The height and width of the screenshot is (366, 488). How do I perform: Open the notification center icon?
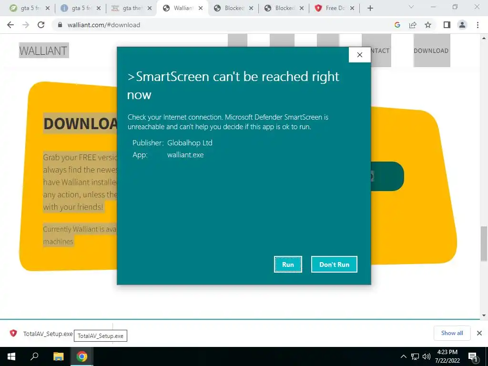(473, 356)
